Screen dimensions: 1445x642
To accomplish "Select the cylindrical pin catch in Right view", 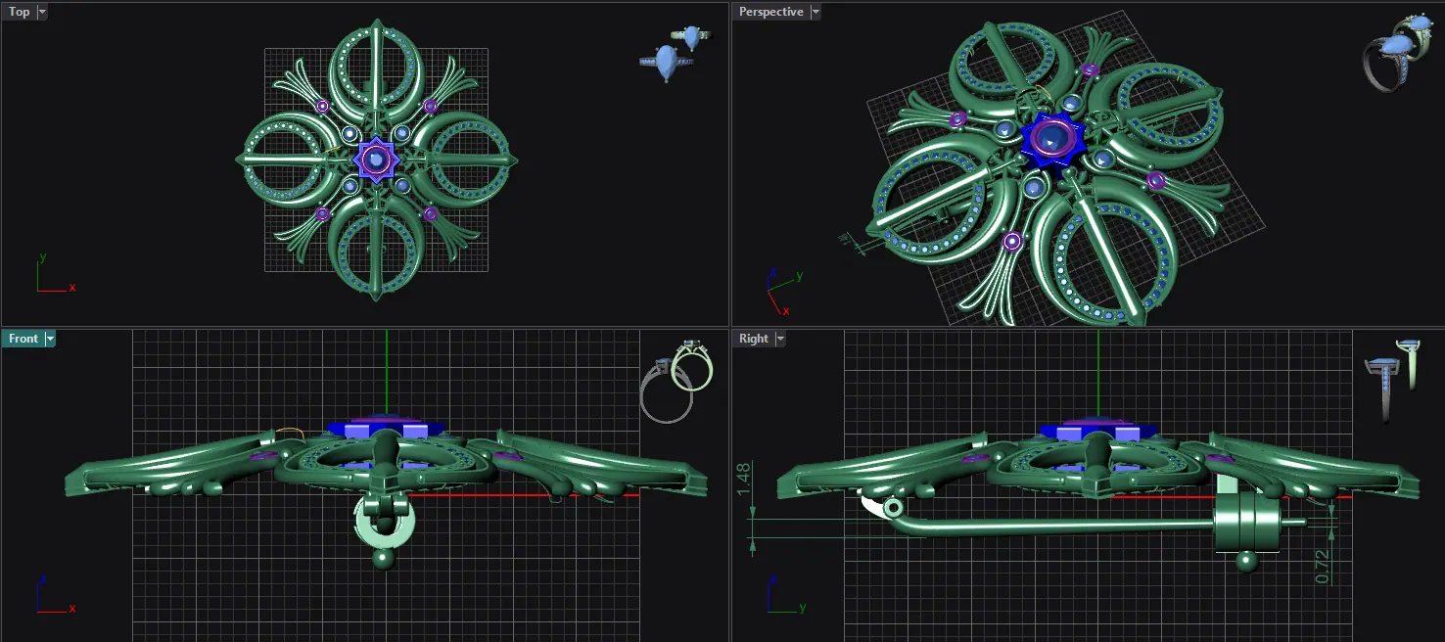I will (1245, 524).
